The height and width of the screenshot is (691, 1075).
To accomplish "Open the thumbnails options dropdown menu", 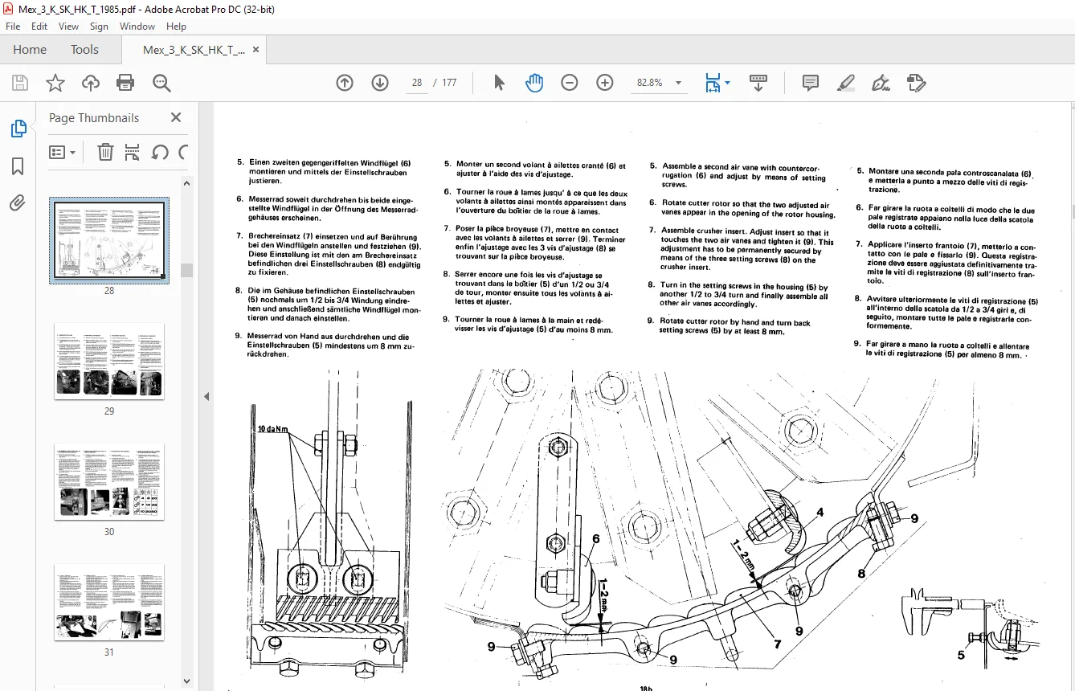I will pos(63,152).
